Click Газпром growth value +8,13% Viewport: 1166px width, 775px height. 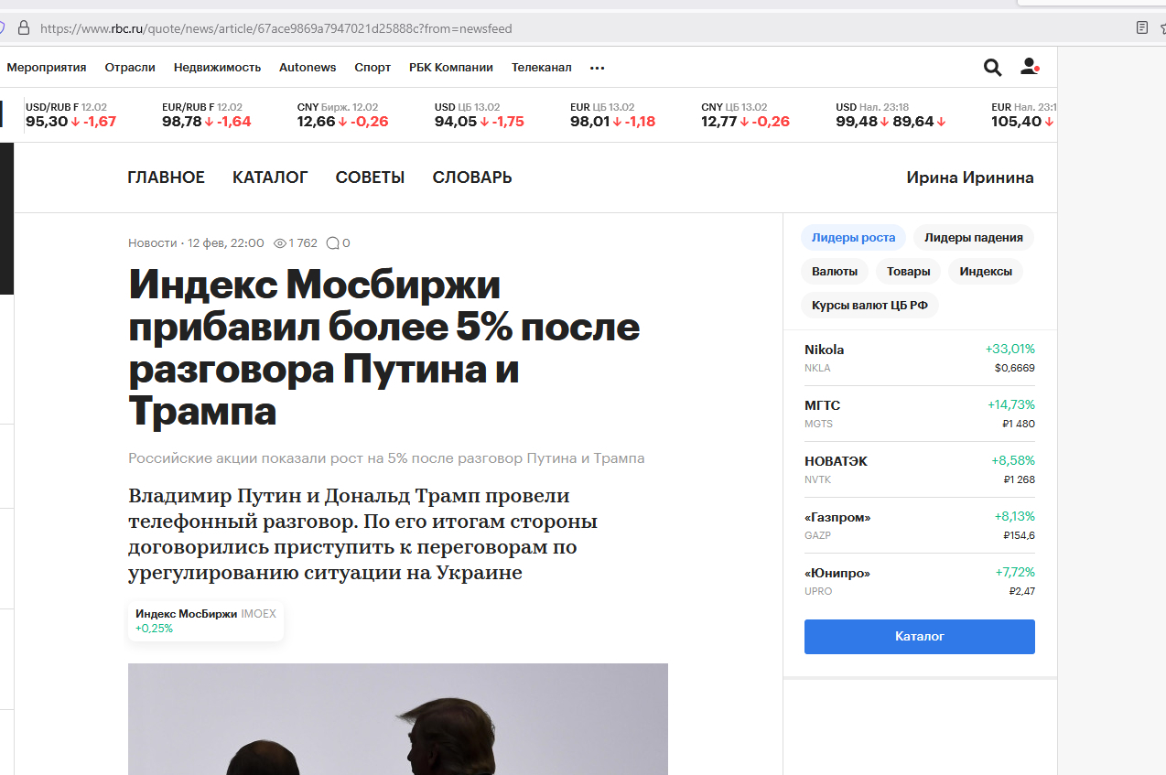[1014, 517]
